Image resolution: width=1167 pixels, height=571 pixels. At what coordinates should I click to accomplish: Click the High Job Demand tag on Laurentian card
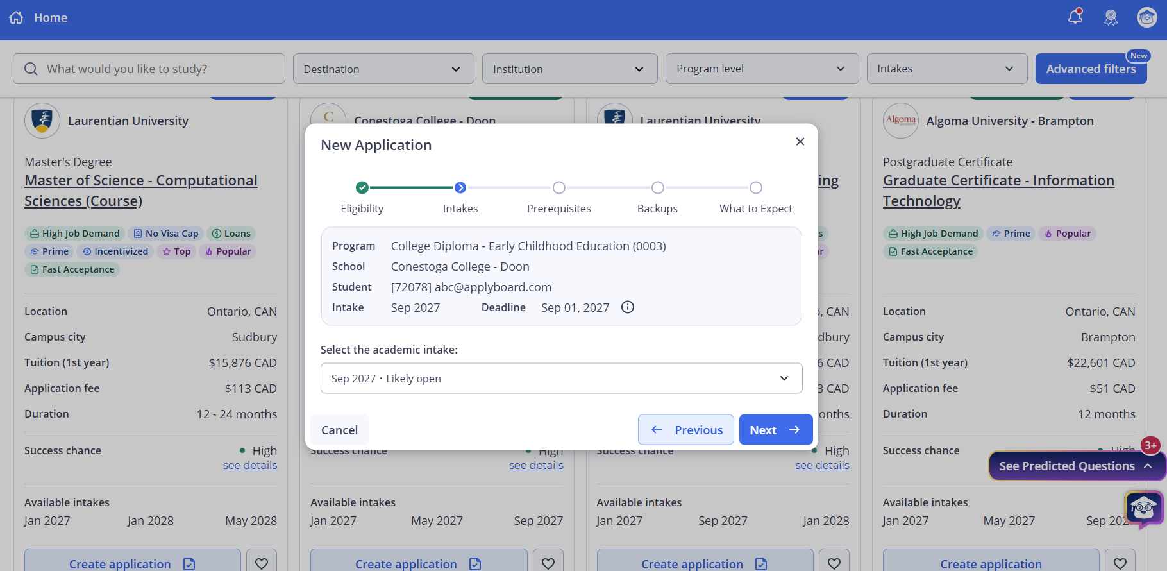pyautogui.click(x=75, y=234)
